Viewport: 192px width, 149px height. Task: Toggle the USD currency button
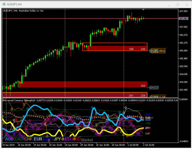76,139
